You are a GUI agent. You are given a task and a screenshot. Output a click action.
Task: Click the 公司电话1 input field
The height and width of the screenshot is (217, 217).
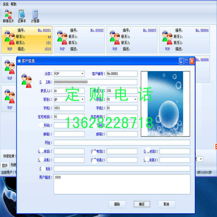pos(69,151)
